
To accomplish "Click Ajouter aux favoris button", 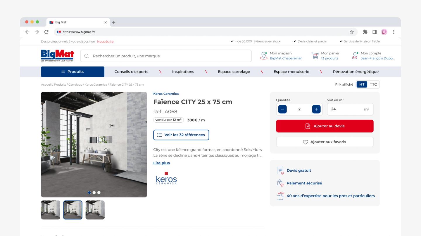I will [325, 142].
